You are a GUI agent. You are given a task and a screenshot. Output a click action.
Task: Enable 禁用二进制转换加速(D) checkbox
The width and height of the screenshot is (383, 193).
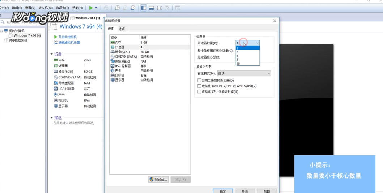pos(199,81)
